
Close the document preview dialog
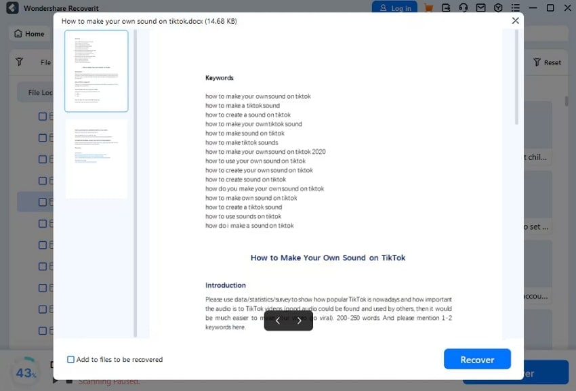(516, 20)
